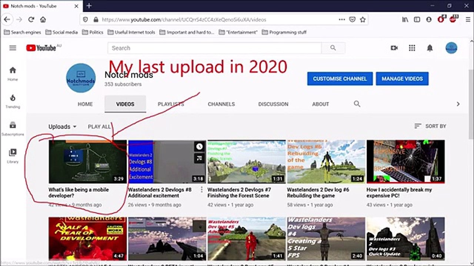
Task: Open the 'Half a Year of Development' thumbnail
Action: pyautogui.click(x=88, y=239)
